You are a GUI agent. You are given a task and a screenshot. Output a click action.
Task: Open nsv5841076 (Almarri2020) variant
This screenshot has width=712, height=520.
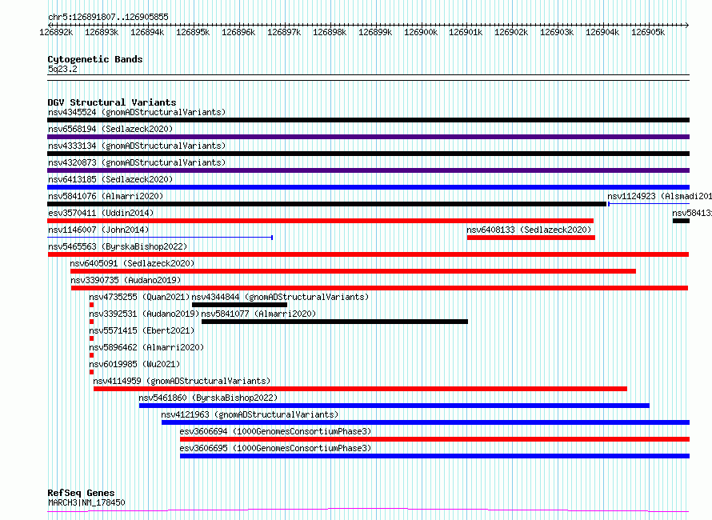pos(106,196)
